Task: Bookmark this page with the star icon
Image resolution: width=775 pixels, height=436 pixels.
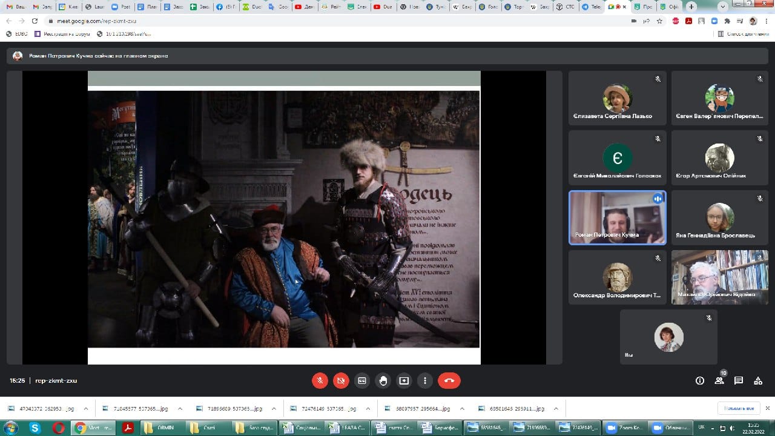Action: (x=659, y=21)
